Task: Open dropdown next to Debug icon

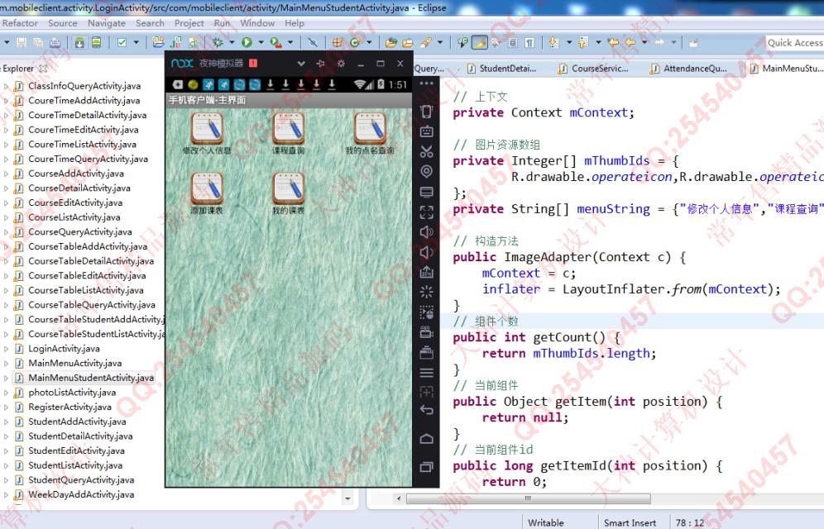Action: (x=232, y=42)
